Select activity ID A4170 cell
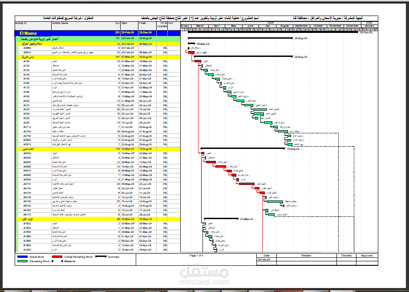The height and width of the screenshot is (292, 409). pyautogui.click(x=27, y=215)
